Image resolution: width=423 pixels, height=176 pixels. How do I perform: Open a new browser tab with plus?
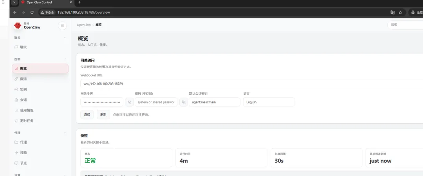pyautogui.click(x=79, y=2)
